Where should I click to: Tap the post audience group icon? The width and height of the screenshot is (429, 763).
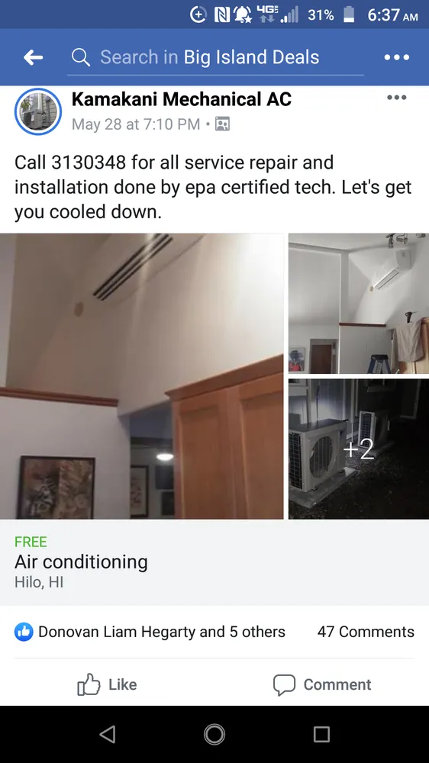[223, 124]
